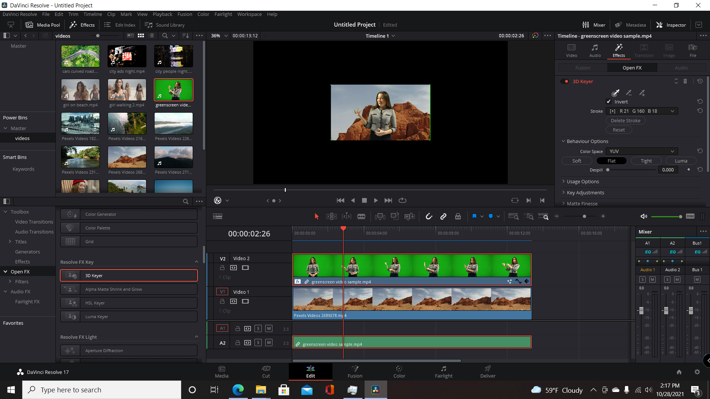Toggle the 3D Keyer enable switch
Screen dimensions: 710x399
[x=565, y=81]
